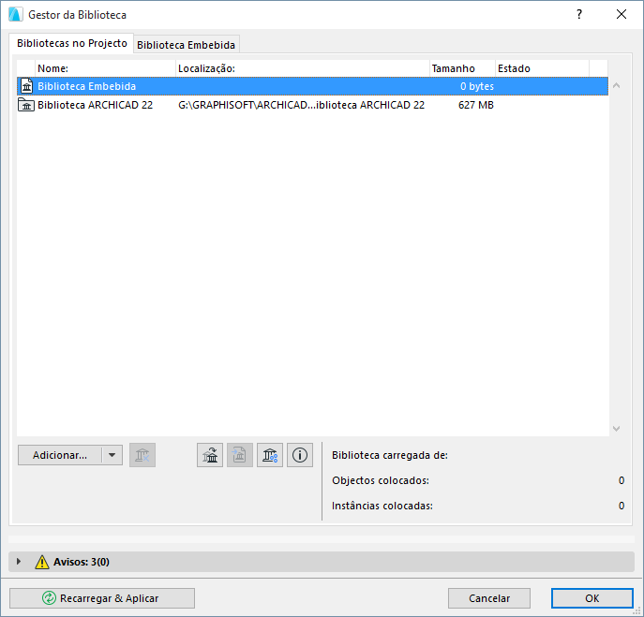644x617 pixels.
Task: Select the Biblioteca ARCHICAD 22 row name
Action: (x=95, y=105)
